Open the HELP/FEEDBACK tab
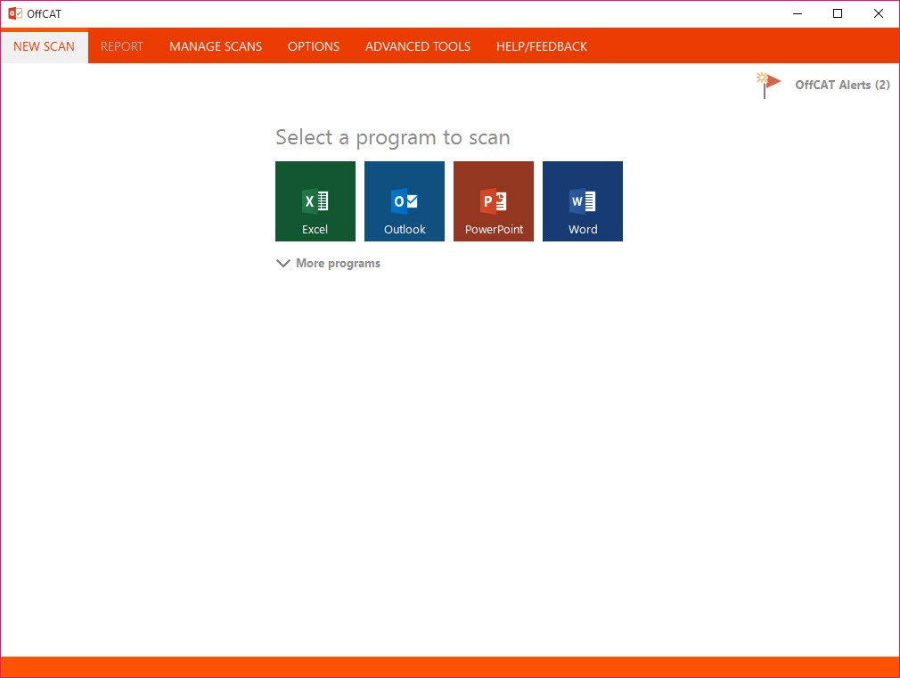The width and height of the screenshot is (900, 678). [x=542, y=46]
